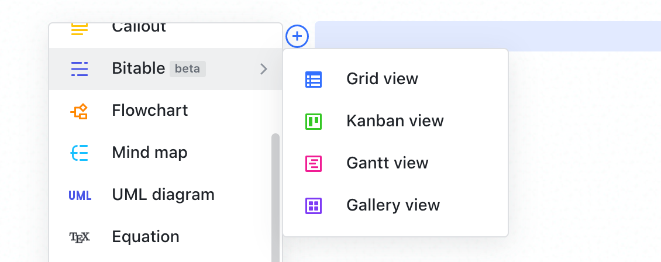This screenshot has width=661, height=262.
Task: Click the yellow Callout icon
Action: point(80,29)
